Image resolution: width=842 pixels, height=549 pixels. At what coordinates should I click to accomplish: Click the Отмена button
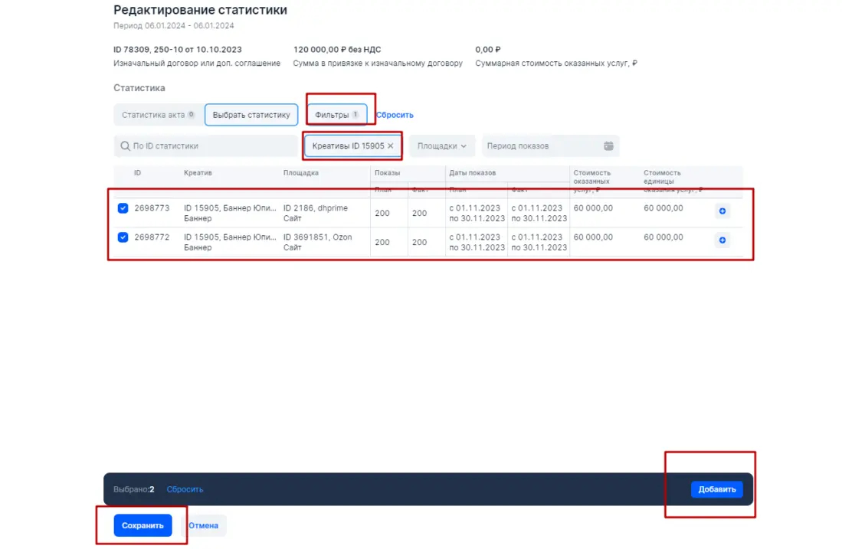(204, 525)
